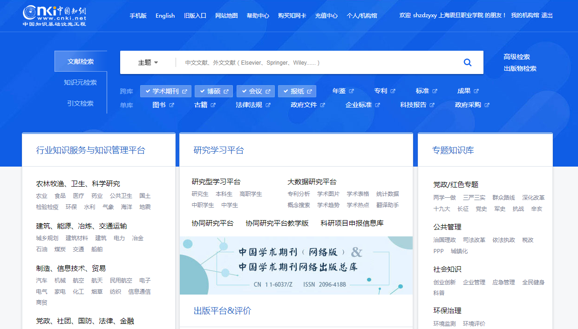The image size is (578, 329).
Task: Open 学术期刊 external link icon
Action: point(185,91)
